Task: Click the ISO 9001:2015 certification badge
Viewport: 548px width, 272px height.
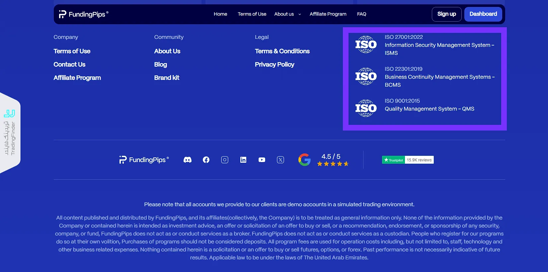Action: click(x=366, y=108)
